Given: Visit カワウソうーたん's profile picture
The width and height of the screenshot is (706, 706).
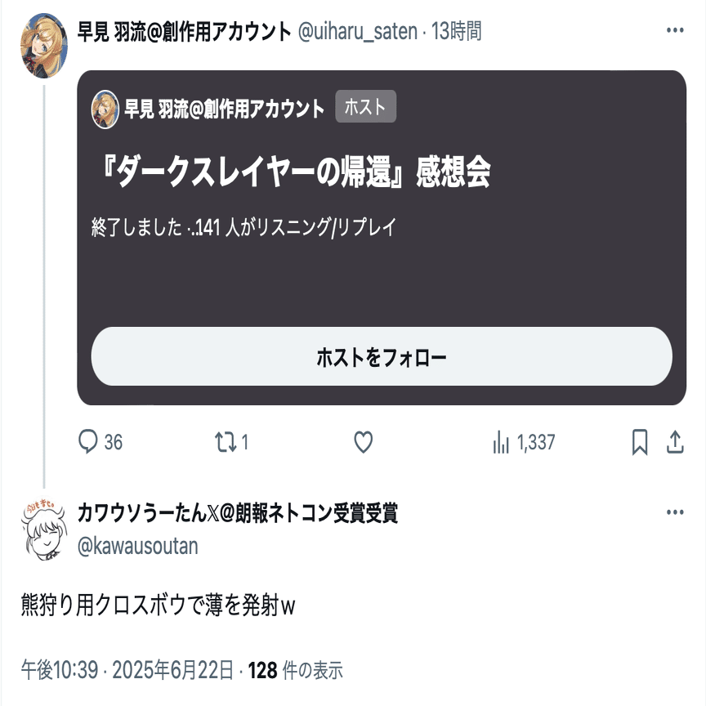Looking at the screenshot, I should (43, 529).
